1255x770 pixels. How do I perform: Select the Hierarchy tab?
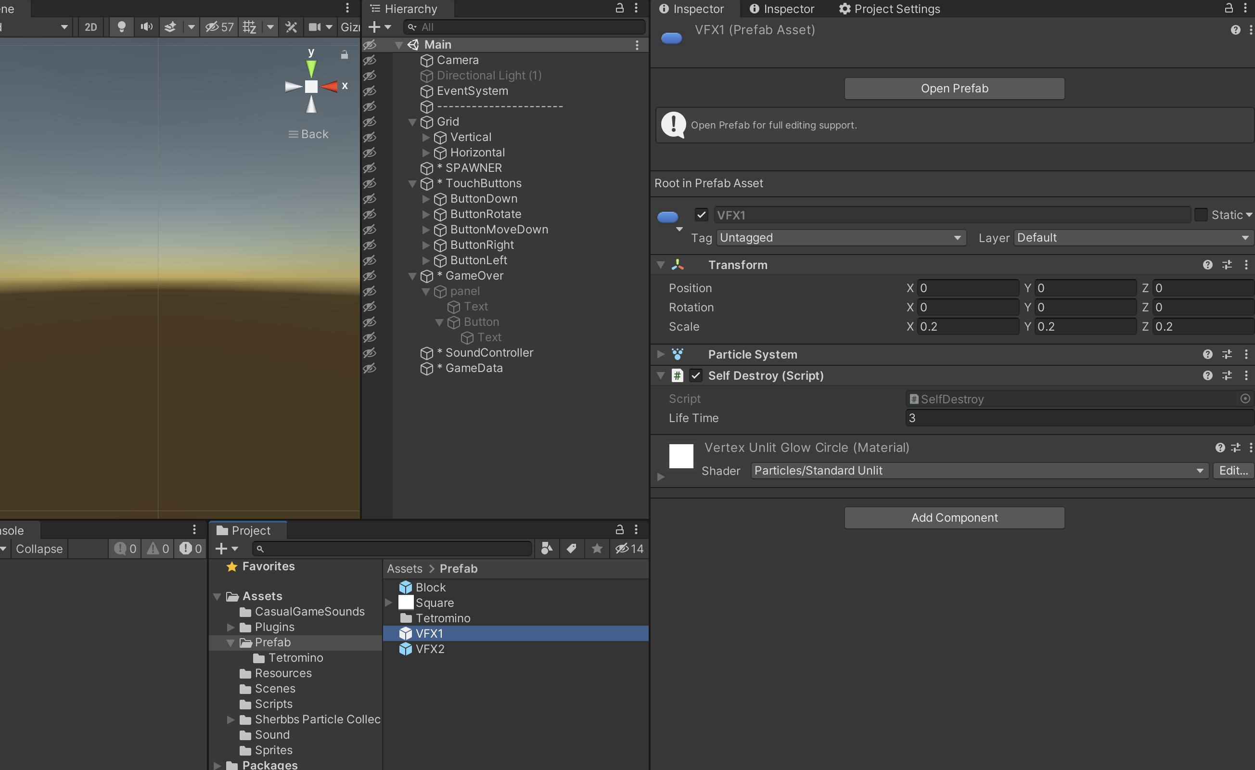pos(410,9)
